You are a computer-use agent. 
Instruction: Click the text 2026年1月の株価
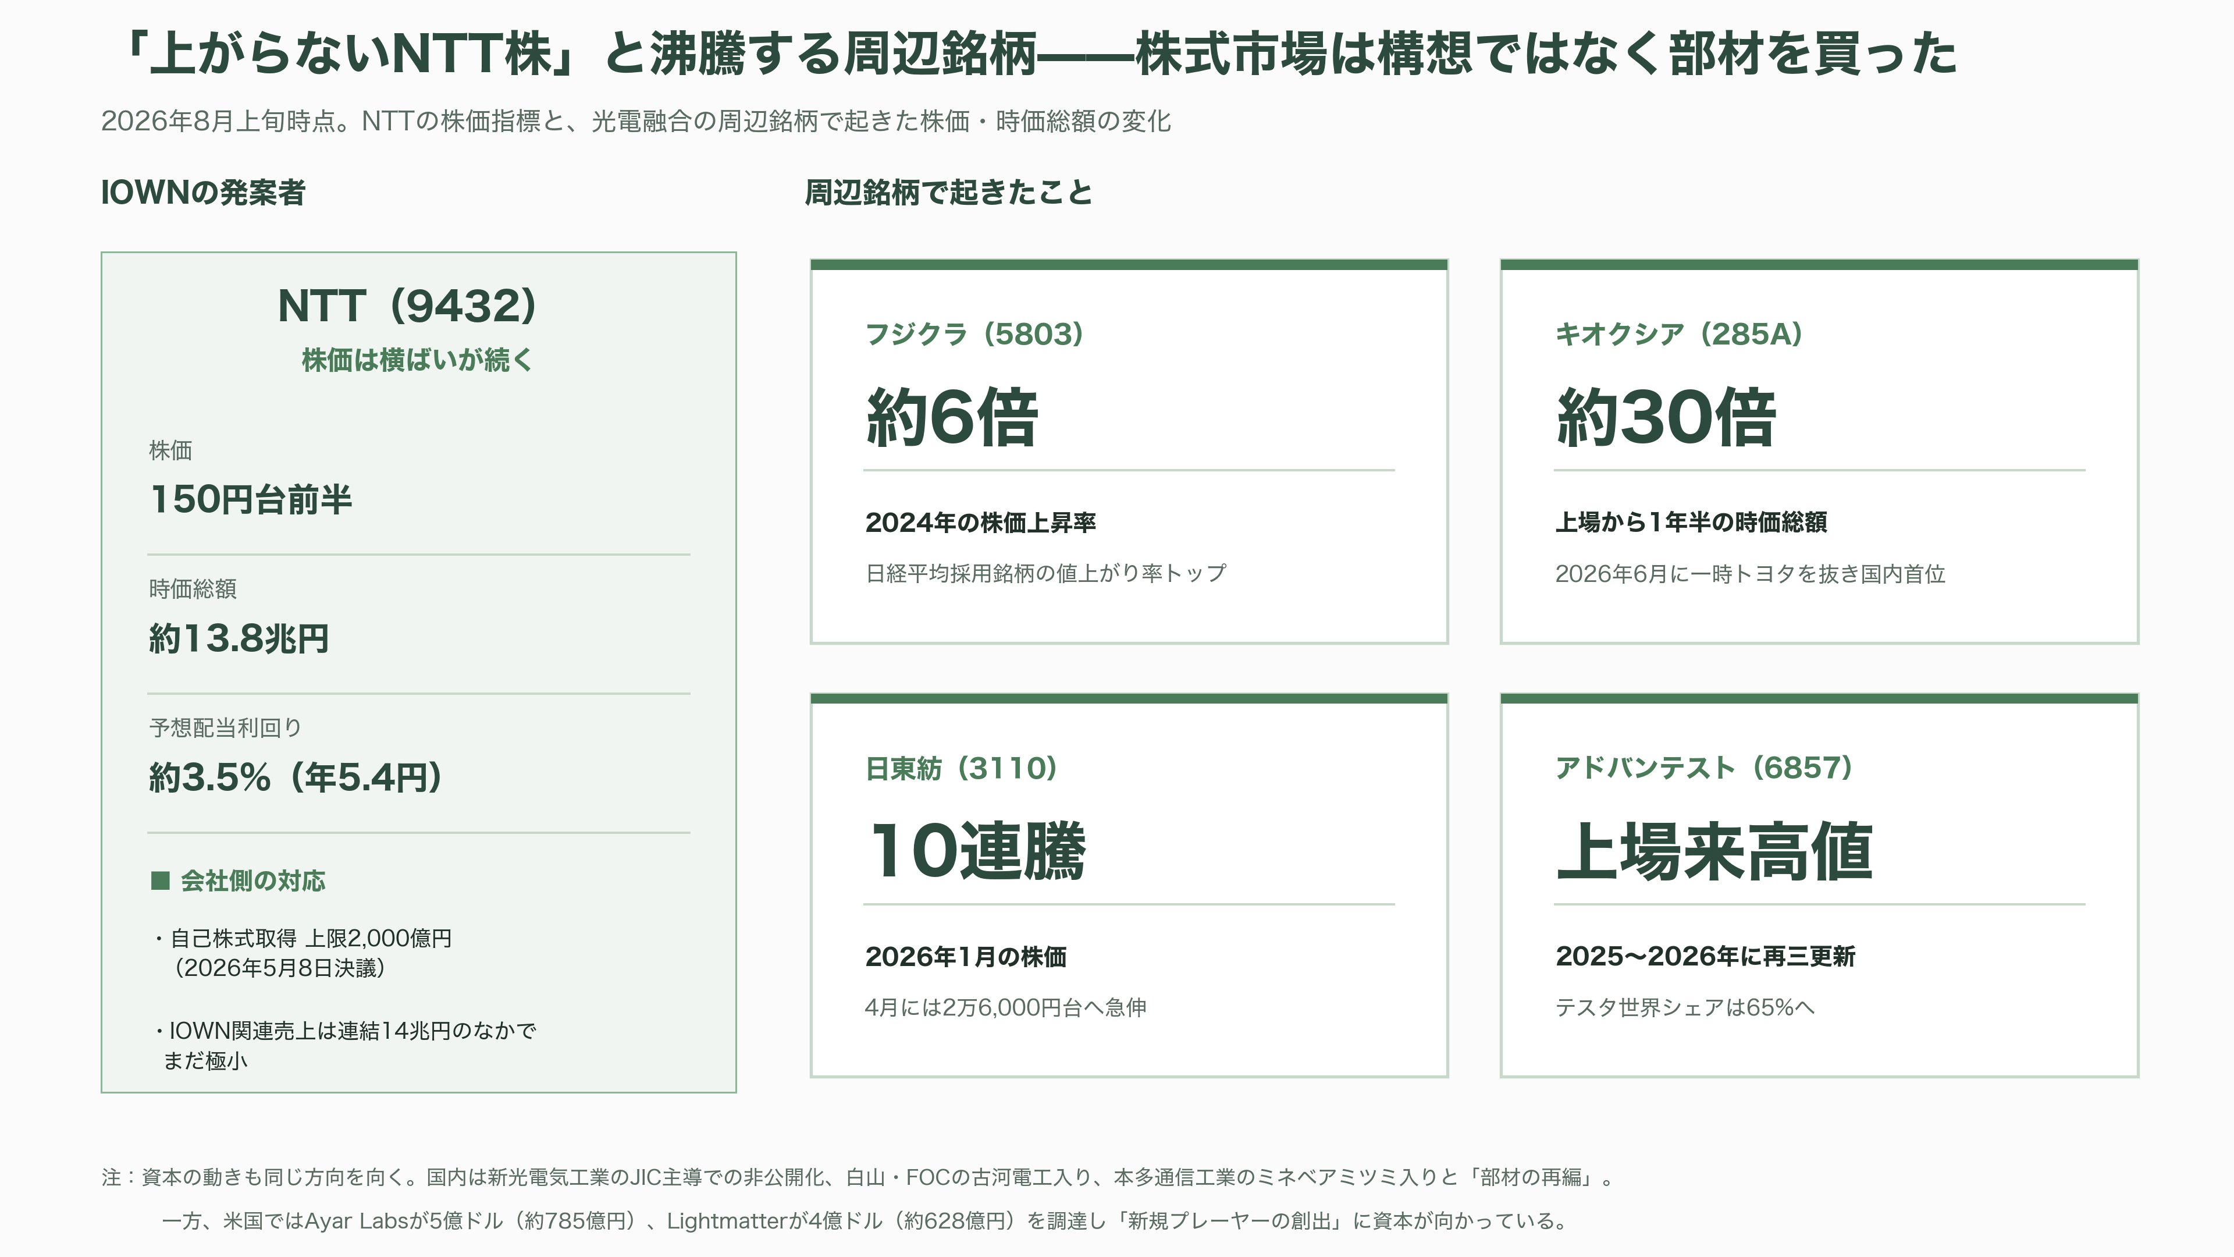pyautogui.click(x=966, y=956)
